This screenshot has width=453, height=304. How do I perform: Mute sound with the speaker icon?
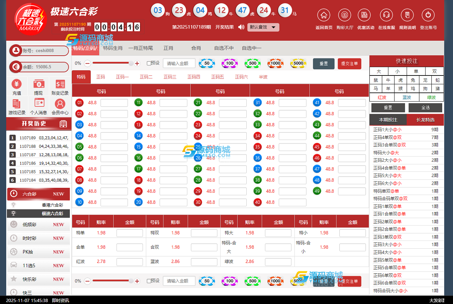(x=241, y=27)
